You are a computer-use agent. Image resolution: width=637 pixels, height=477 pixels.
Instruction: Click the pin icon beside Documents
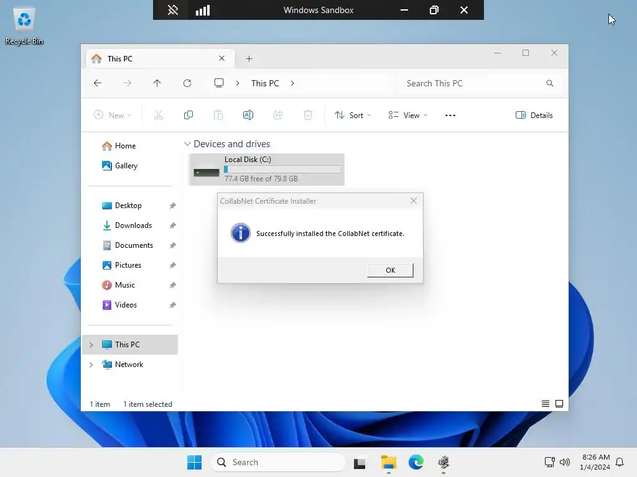tap(173, 245)
